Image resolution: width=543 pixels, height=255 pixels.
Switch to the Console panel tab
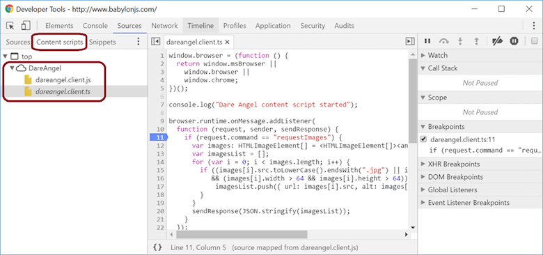(x=95, y=26)
